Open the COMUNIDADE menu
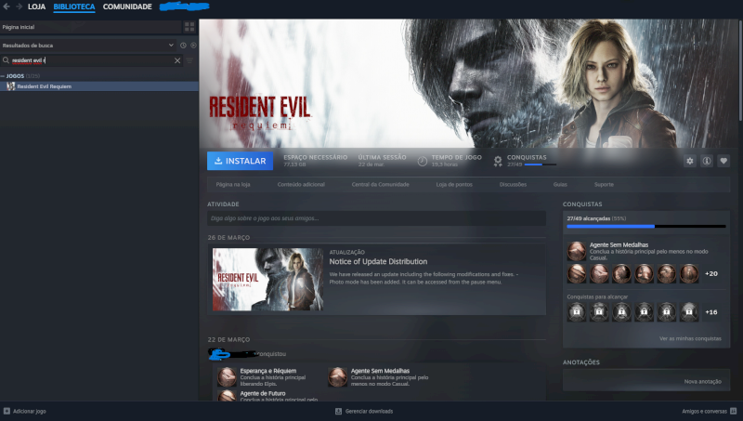The width and height of the screenshot is (743, 421). pyautogui.click(x=127, y=7)
